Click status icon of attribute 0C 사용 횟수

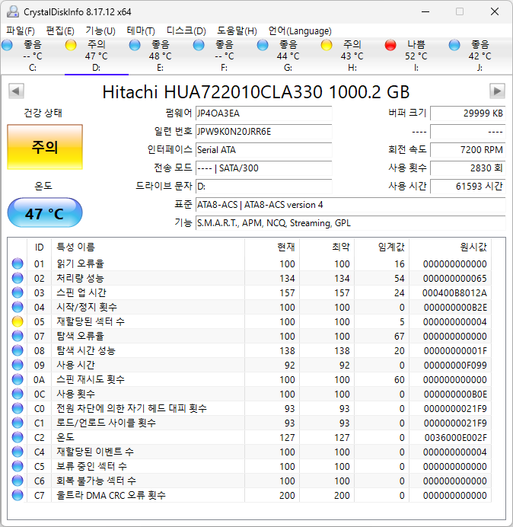coord(18,394)
